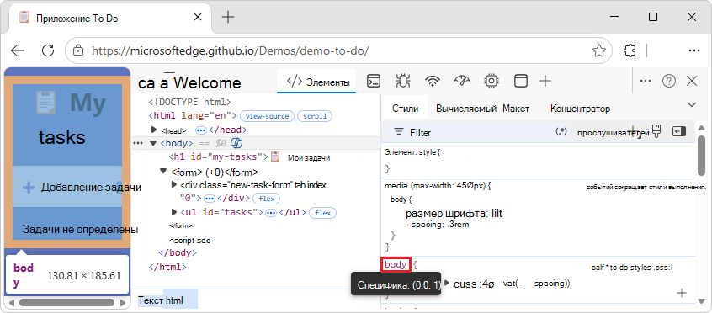This screenshot has height=313, width=712.
Task: Select the html lang en line
Action: pyautogui.click(x=193, y=116)
